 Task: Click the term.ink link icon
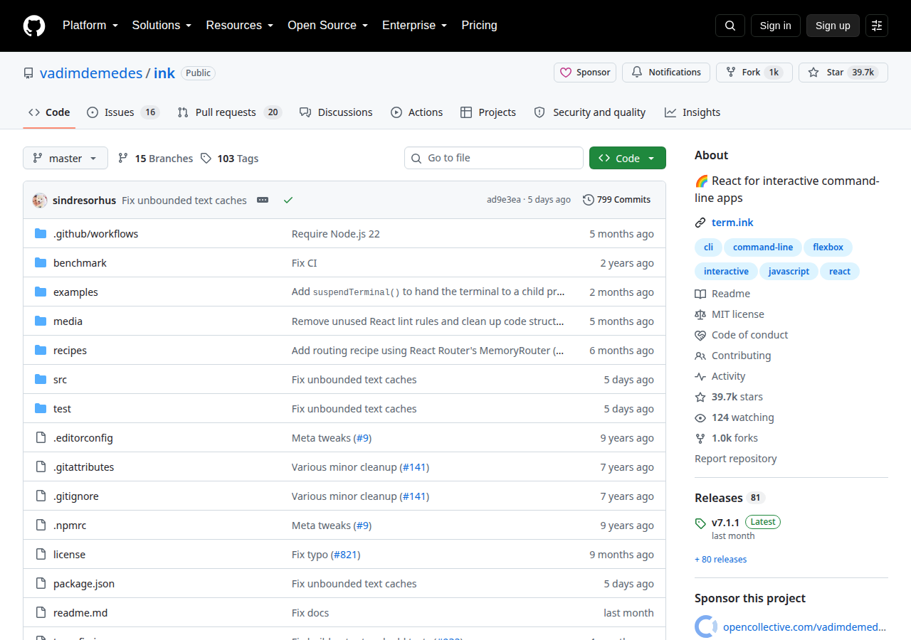coord(700,223)
